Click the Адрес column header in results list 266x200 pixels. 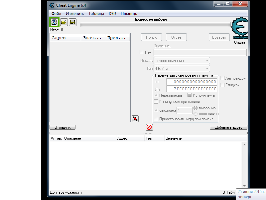[x=65, y=38]
